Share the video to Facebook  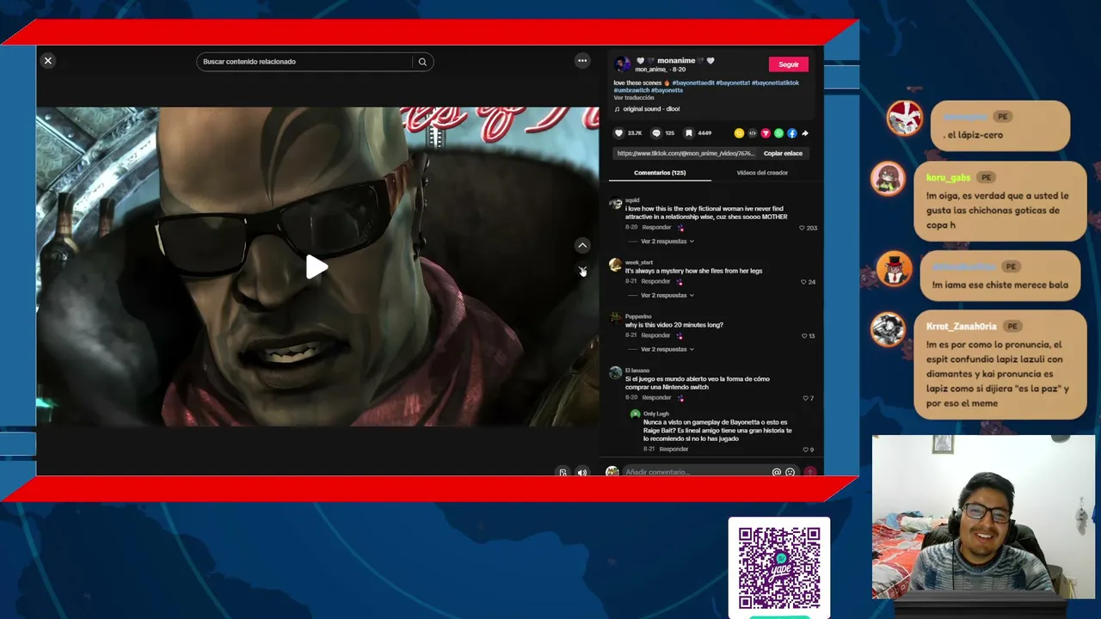(x=792, y=133)
